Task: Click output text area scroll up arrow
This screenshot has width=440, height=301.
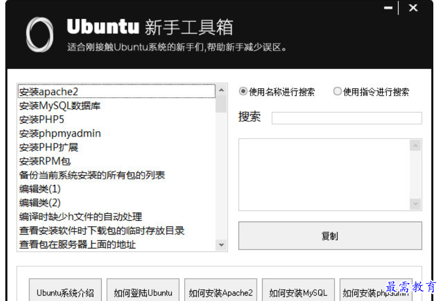Action: (x=415, y=145)
